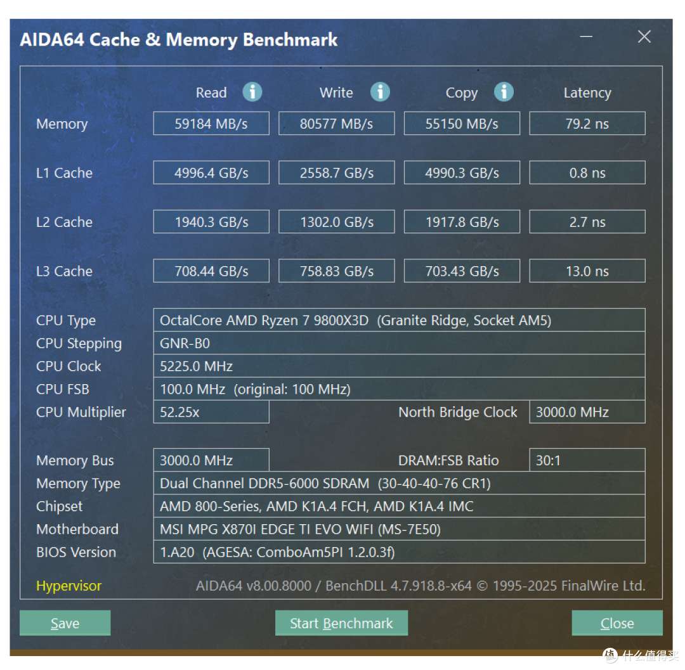Click L1 Cache Latency value 0.8 ns
This screenshot has height=670, width=685.
[x=587, y=172]
